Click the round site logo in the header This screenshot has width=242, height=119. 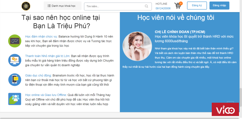click(26, 6)
